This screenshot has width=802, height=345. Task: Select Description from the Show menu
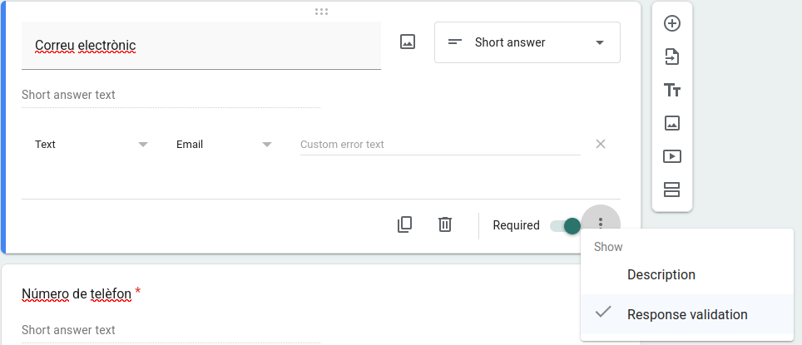click(x=661, y=274)
